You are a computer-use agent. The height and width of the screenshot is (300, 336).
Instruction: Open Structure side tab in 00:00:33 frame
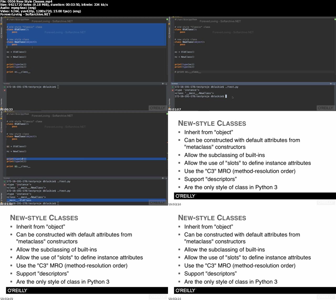click(1, 33)
